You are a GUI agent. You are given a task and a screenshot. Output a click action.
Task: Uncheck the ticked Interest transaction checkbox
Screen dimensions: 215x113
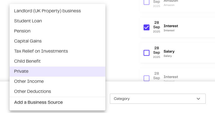147,27
